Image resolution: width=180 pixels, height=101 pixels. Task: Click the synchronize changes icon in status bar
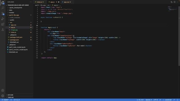(x=11, y=100)
